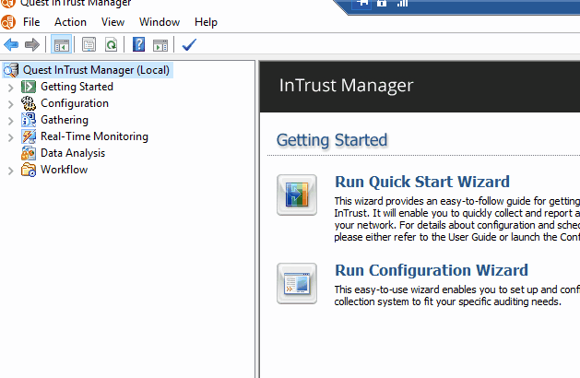Open the Run Quick Start Wizard link
Screen dimensions: 580x378
click(x=422, y=182)
